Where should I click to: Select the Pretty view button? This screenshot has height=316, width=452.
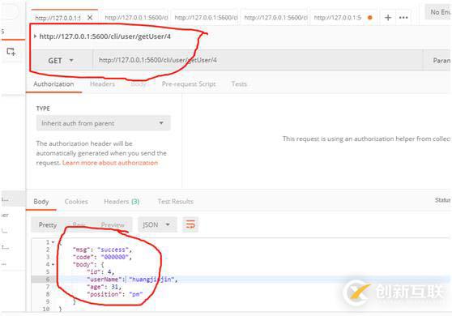coord(48,224)
